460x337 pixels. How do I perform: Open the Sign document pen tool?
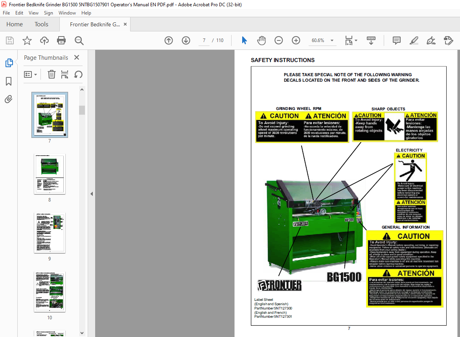tap(431, 40)
